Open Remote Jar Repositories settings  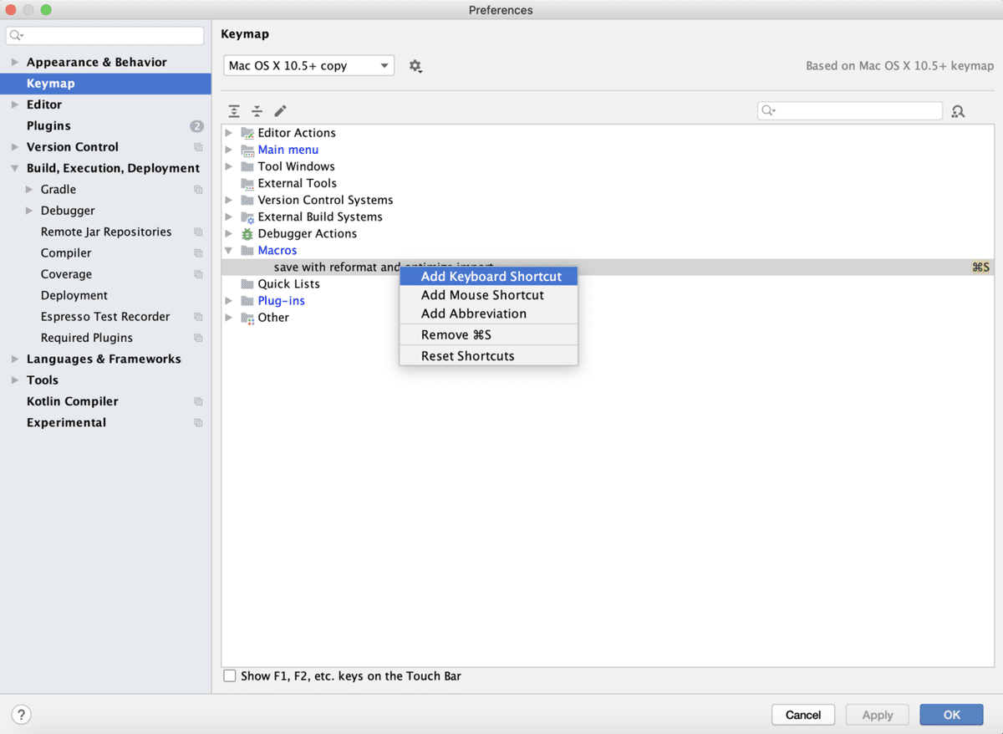tap(105, 232)
